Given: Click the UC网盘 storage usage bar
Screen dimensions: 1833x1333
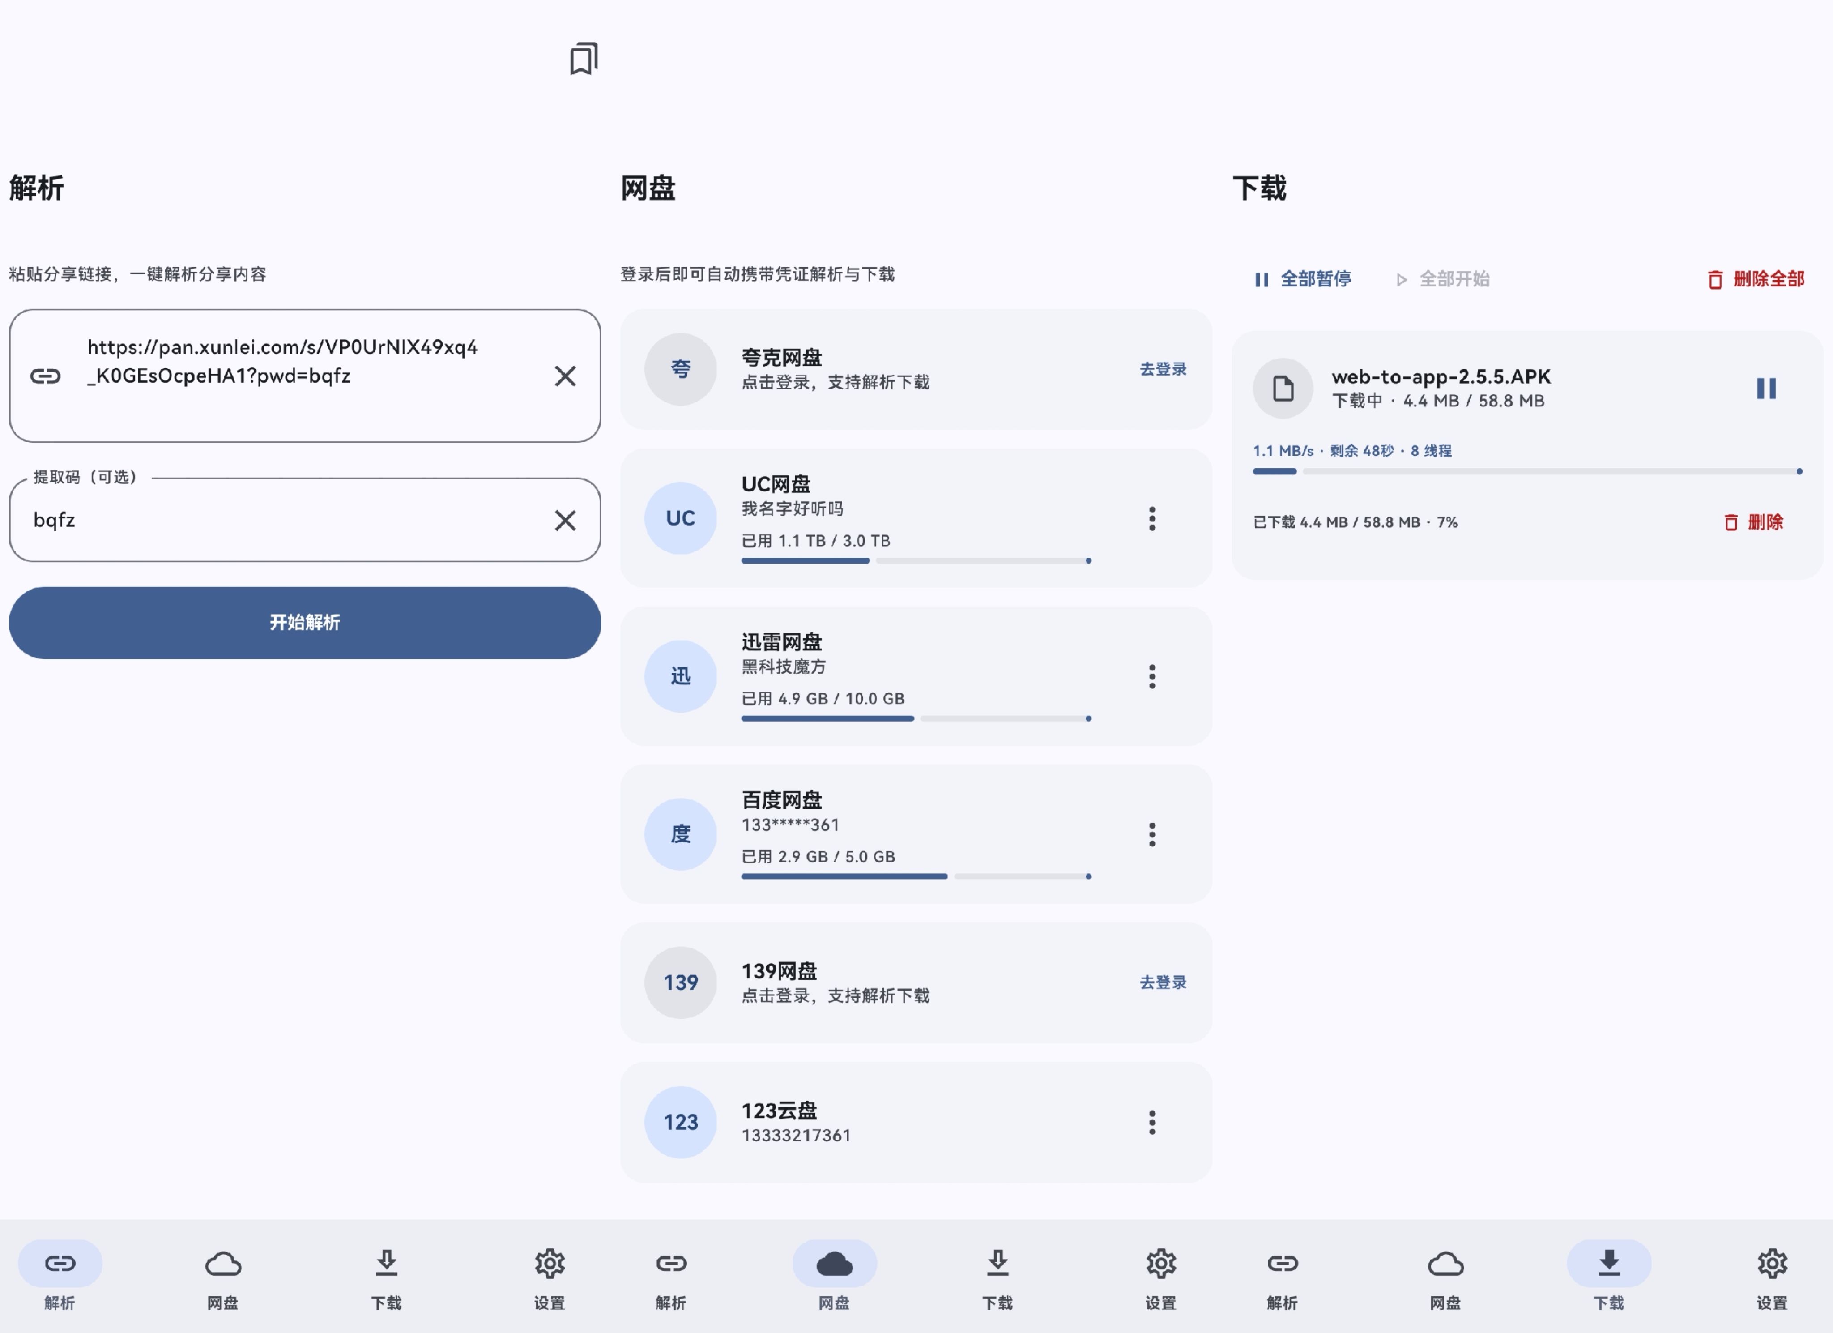Looking at the screenshot, I should (916, 560).
